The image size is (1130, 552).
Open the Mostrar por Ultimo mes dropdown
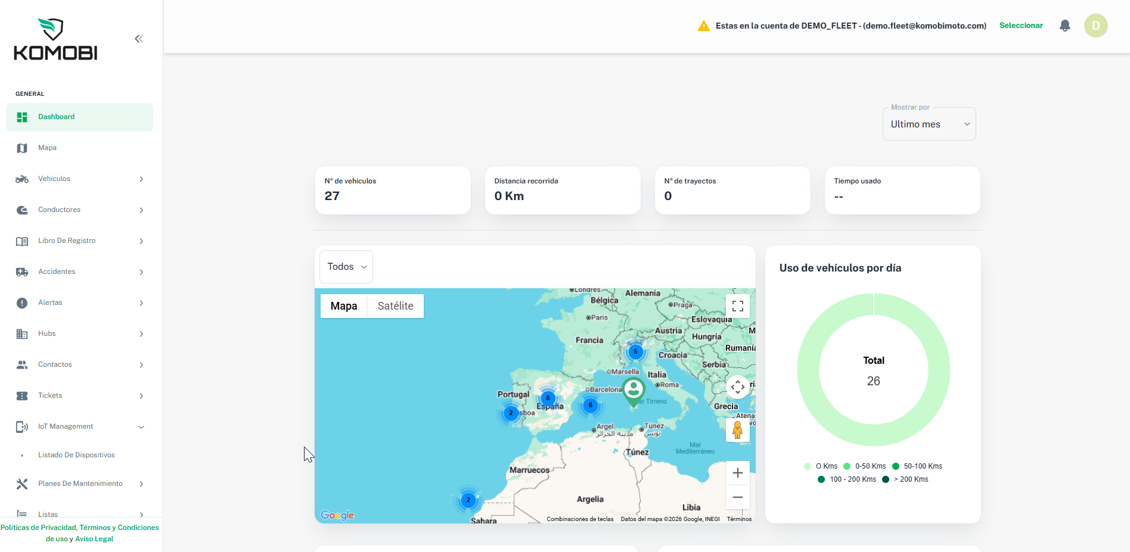(929, 124)
